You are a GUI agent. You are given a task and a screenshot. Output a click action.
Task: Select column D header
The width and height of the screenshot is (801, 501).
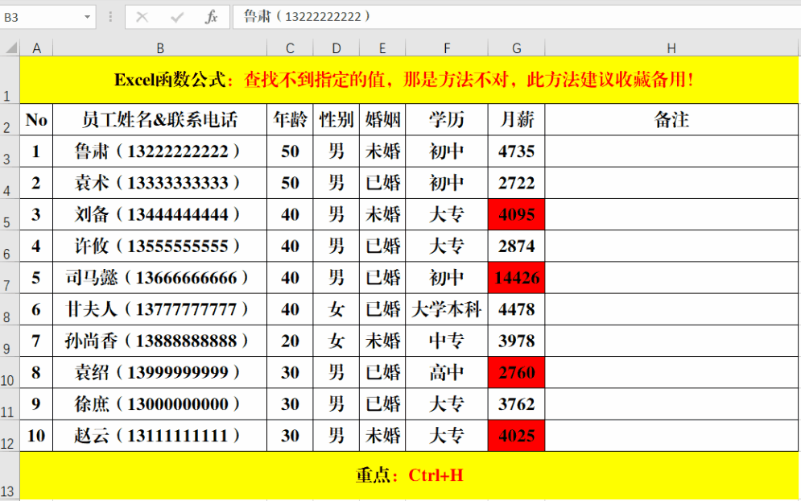[x=337, y=48]
